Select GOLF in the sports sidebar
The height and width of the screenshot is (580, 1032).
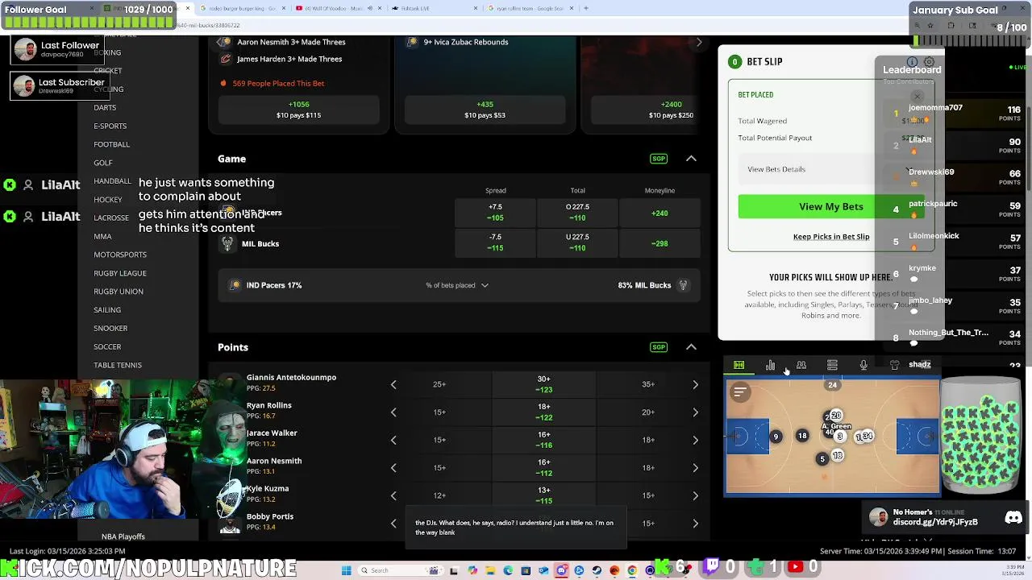pos(103,163)
